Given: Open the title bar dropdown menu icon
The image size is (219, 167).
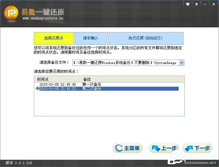Looking at the screenshot, I should (x=196, y=4).
